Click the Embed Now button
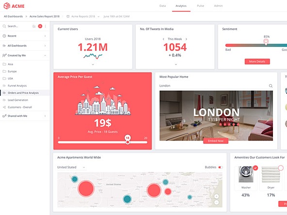 coord(216,141)
